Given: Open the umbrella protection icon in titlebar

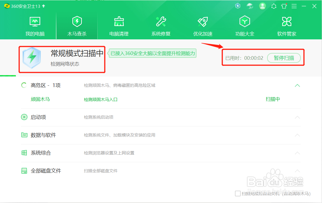Looking at the screenshot, I should (x=250, y=6).
